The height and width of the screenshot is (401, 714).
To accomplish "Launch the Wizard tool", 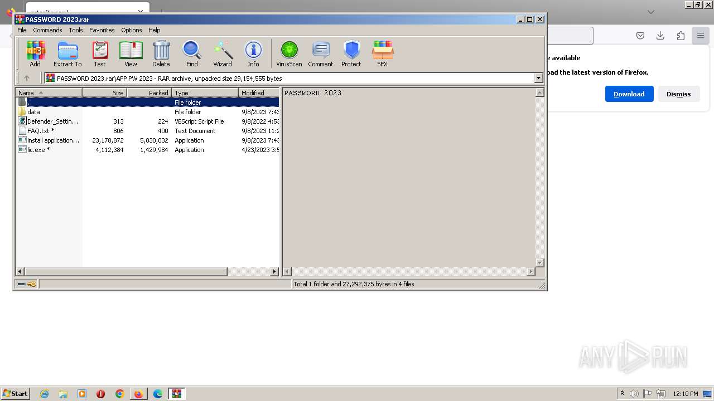I will (223, 54).
